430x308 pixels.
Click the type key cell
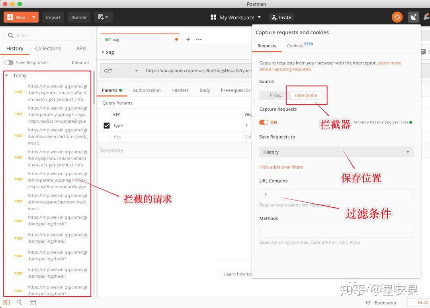point(176,125)
